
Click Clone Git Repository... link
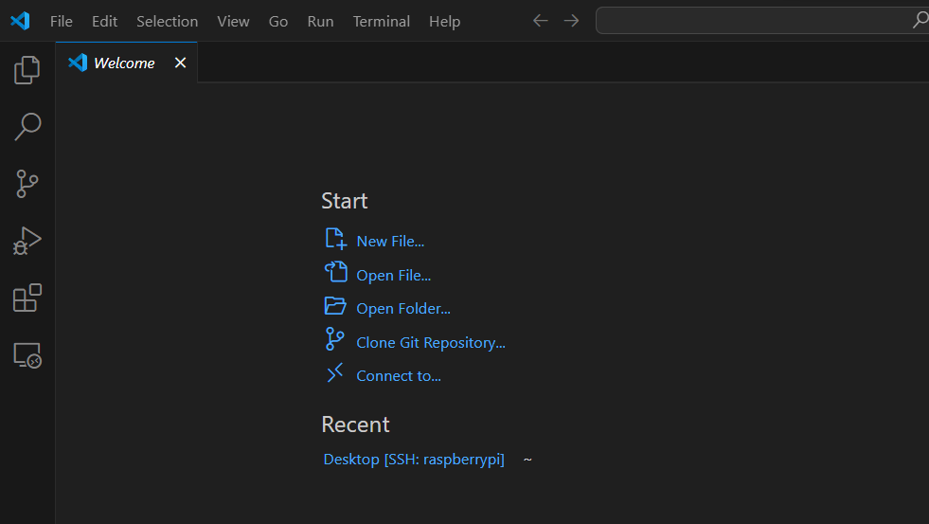(430, 342)
